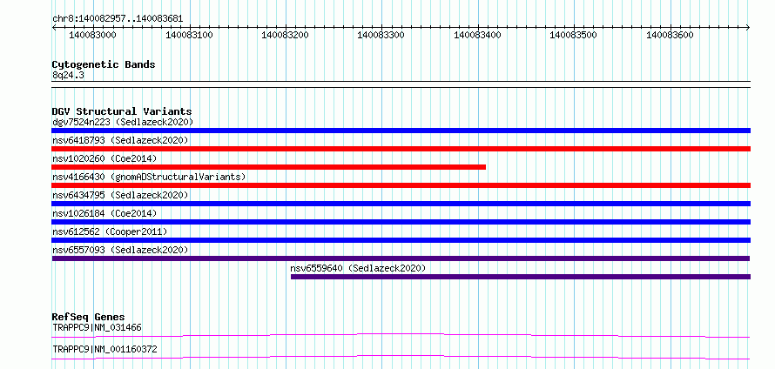
Task: Click the red nsv4166430 variant bar
Action: point(401,185)
